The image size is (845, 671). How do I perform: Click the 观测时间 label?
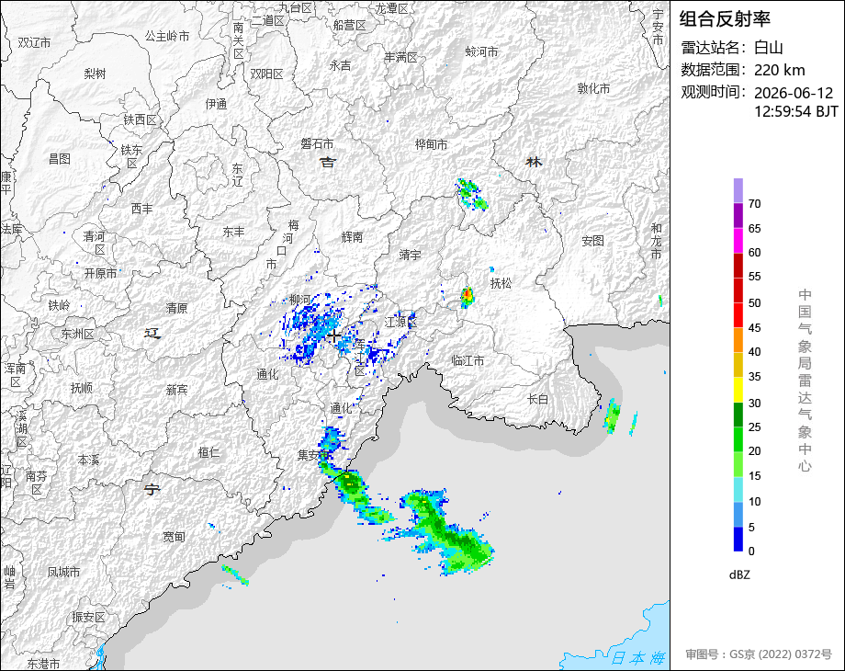[714, 92]
